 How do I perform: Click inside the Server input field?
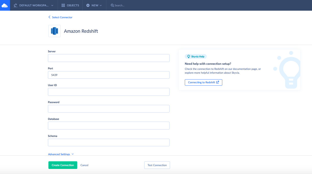coord(109,58)
